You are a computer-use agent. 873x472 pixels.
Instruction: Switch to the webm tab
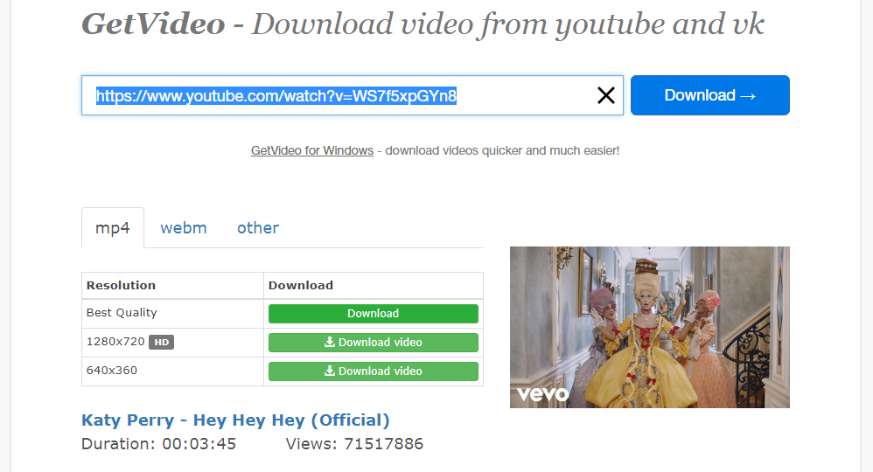click(184, 228)
